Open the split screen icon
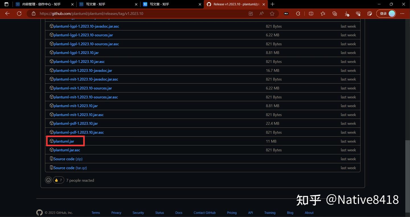The height and width of the screenshot is (217, 410). pyautogui.click(x=311, y=13)
